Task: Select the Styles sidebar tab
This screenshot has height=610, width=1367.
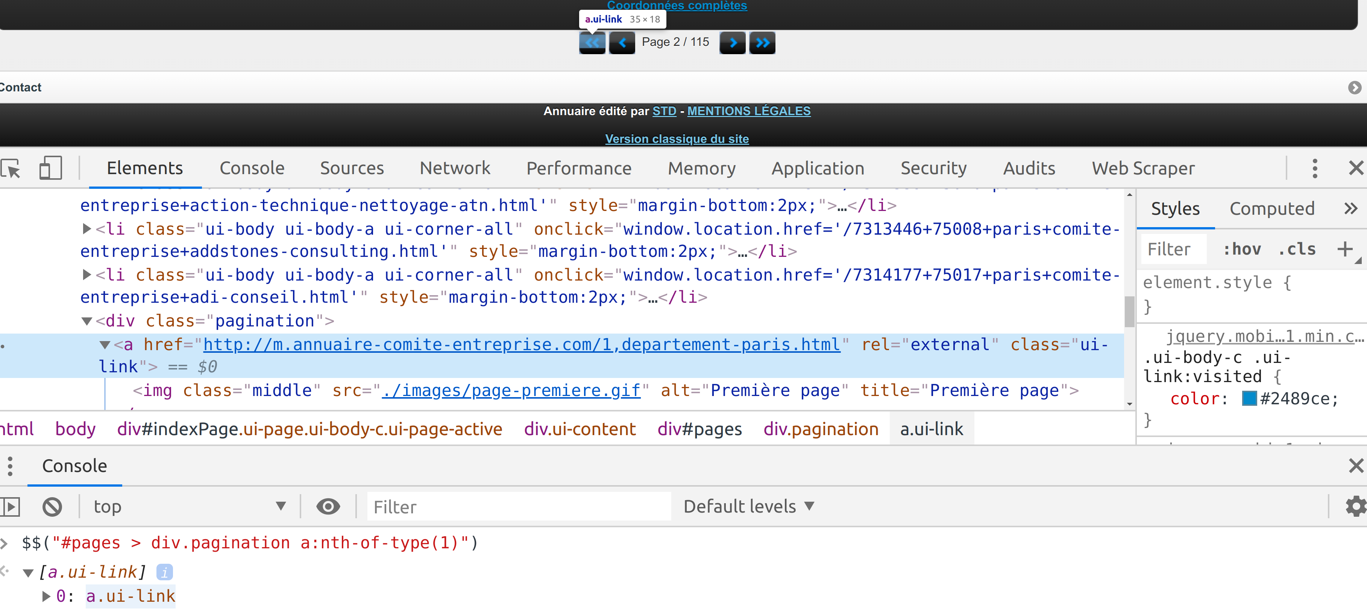Action: click(1175, 209)
